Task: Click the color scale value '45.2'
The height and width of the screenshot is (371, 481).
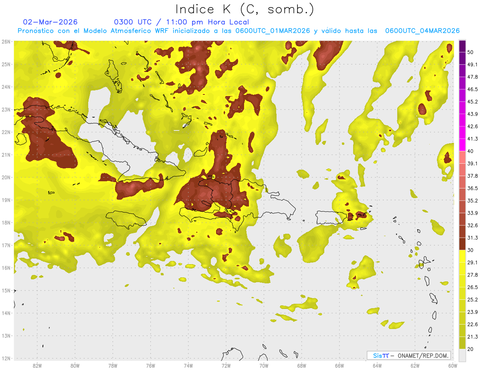Action: pyautogui.click(x=473, y=102)
